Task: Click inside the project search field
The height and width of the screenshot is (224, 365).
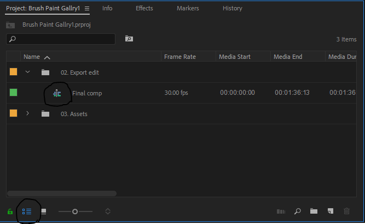Action: click(61, 39)
